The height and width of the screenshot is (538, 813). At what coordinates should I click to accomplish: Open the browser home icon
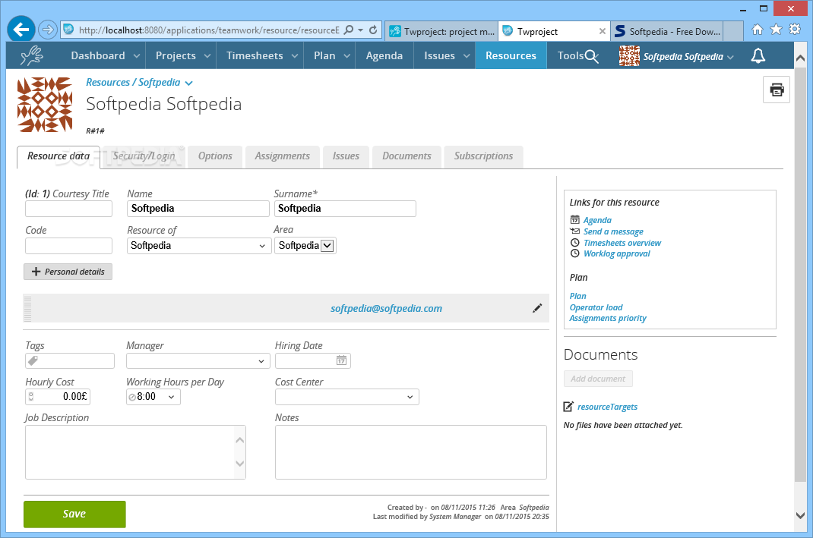758,30
